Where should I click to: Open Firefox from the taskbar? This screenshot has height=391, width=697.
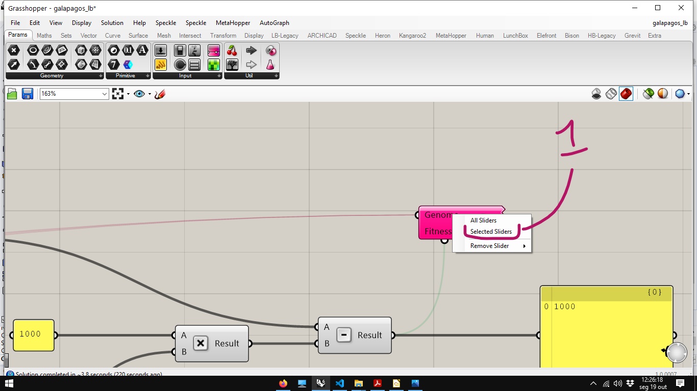tap(283, 383)
